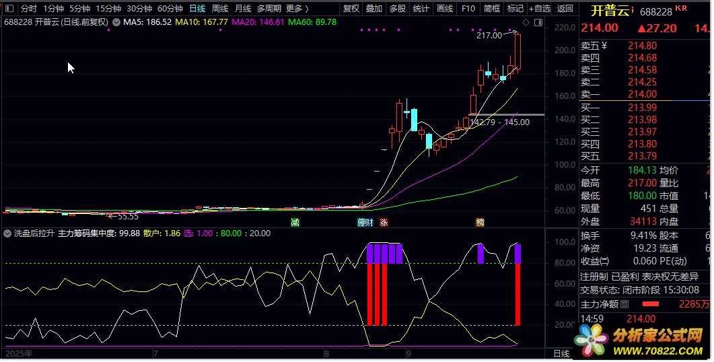Click the 最低 180.00 value
Screen dimensions: 714x362
click(643, 196)
